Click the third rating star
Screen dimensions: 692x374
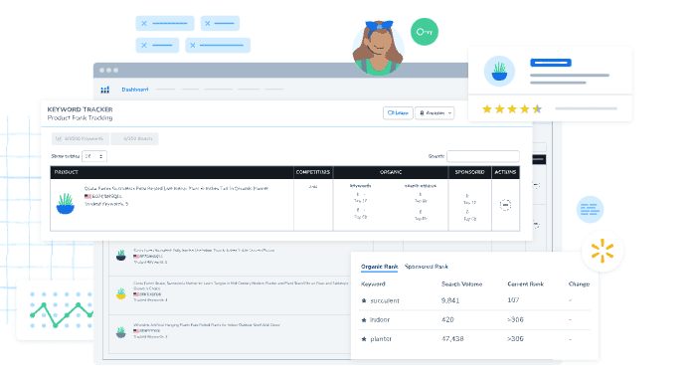[512, 109]
